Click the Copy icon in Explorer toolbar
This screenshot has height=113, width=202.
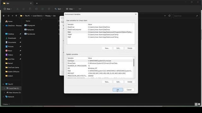point(24,9)
